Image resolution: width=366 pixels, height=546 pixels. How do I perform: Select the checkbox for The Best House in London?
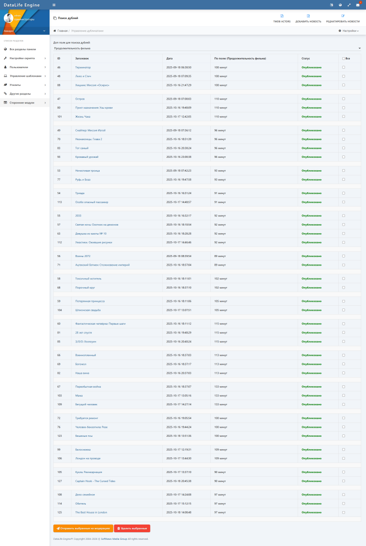click(344, 512)
